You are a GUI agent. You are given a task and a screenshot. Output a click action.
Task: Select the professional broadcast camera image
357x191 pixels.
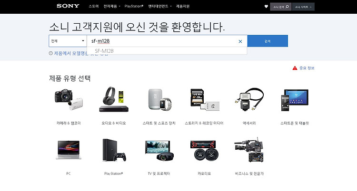(x=249, y=150)
